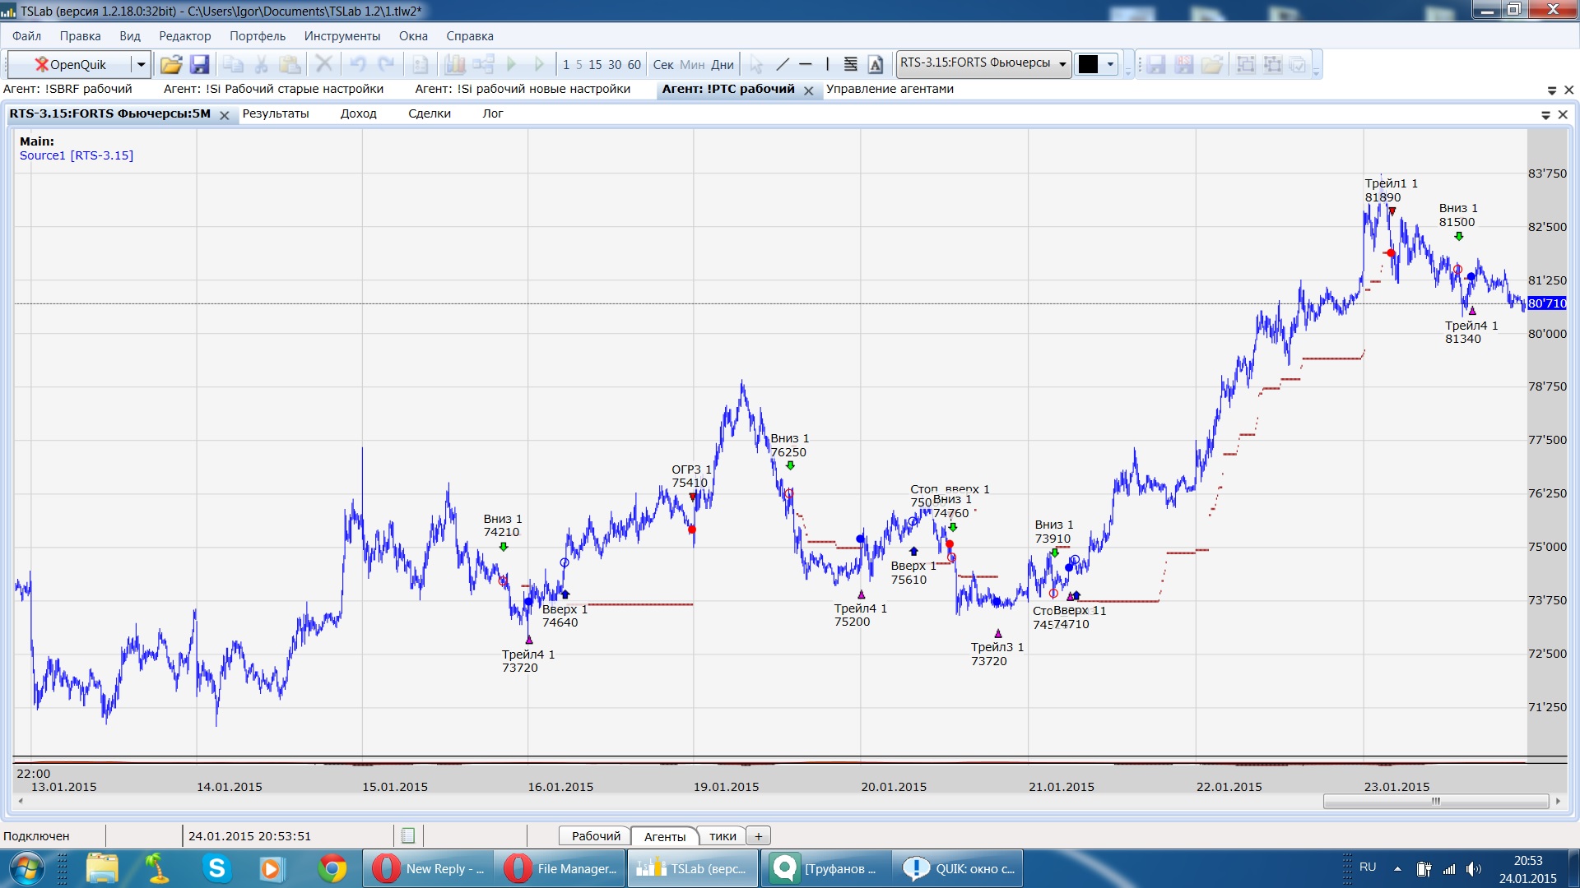This screenshot has height=888, width=1580.
Task: Select the Fibonacci levels drawing tool
Action: pyautogui.click(x=851, y=64)
